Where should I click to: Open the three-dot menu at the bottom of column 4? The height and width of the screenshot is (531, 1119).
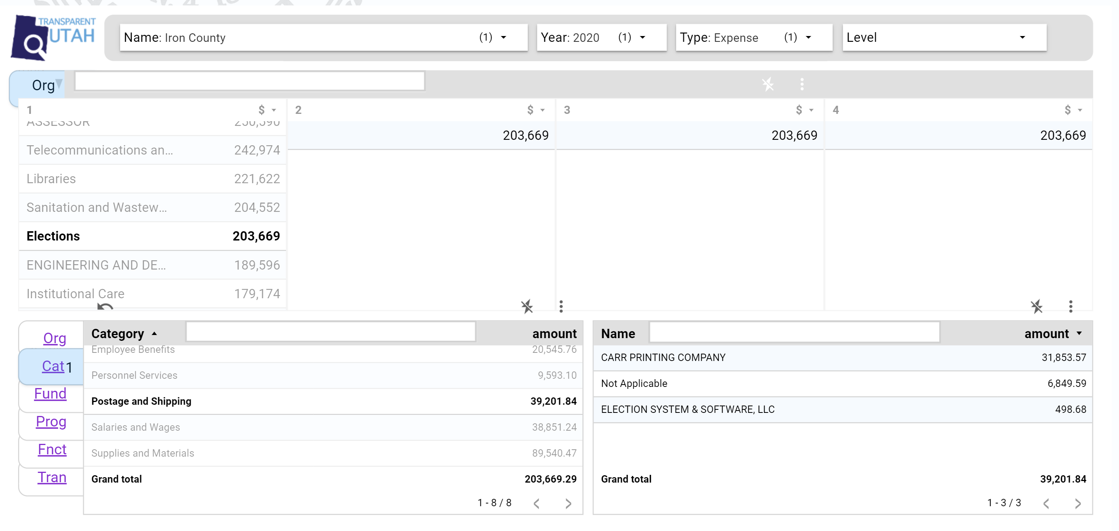(x=1070, y=306)
